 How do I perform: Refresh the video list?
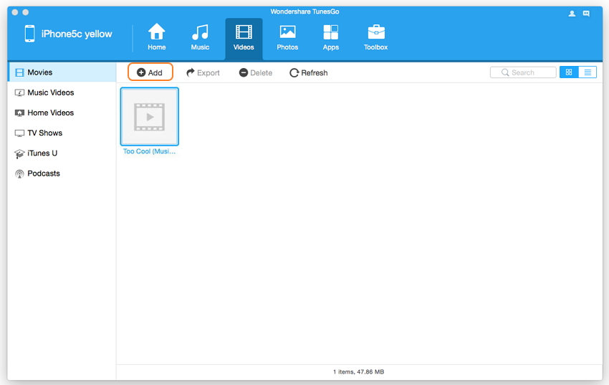point(308,72)
